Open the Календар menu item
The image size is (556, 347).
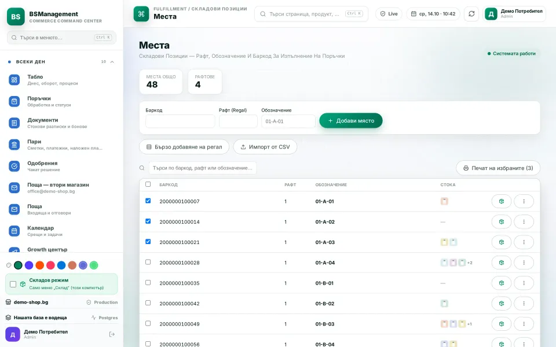tap(61, 231)
